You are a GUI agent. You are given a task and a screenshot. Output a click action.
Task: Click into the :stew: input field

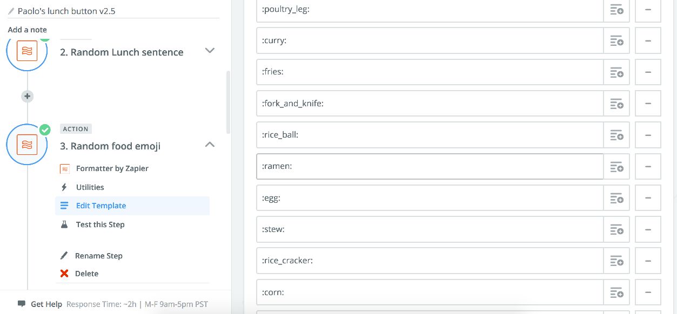430,230
